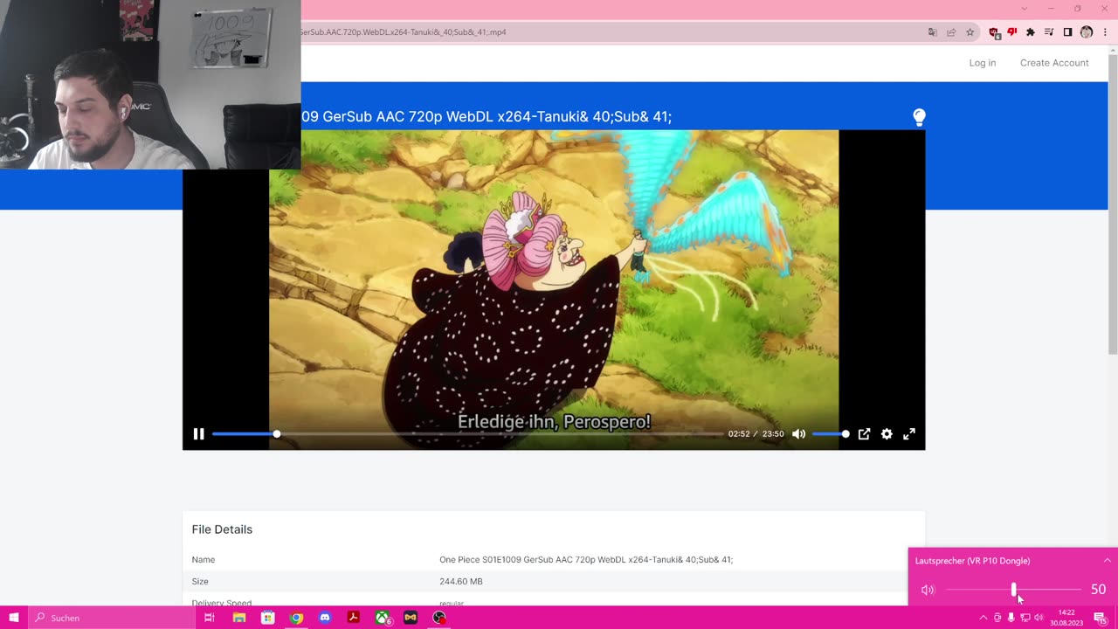The image size is (1118, 629).
Task: Open OBS Studio from taskbar
Action: click(439, 618)
